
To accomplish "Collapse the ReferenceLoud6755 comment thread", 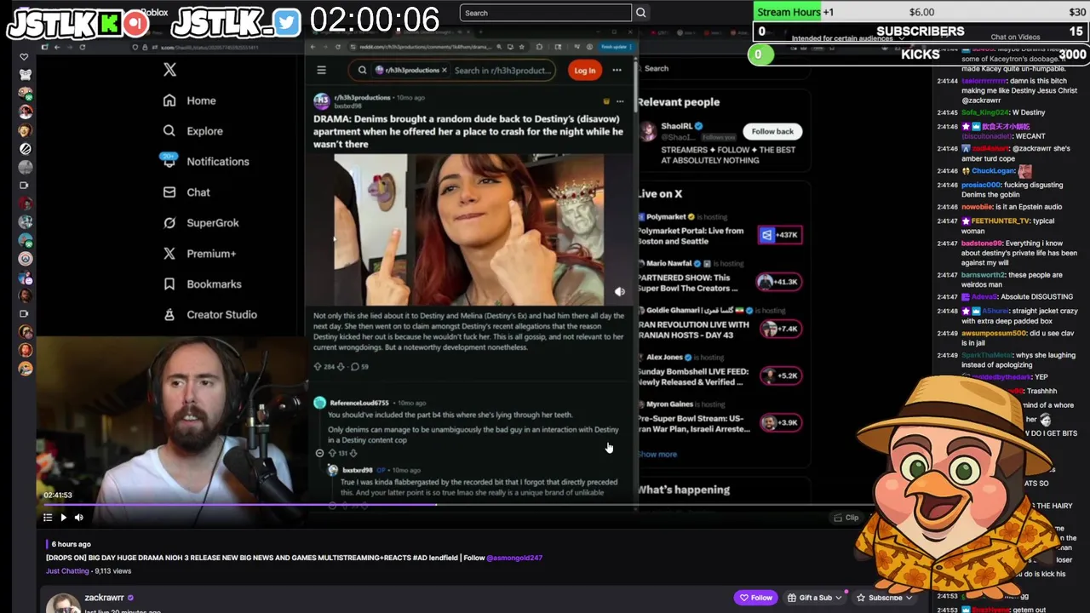I will click(319, 453).
